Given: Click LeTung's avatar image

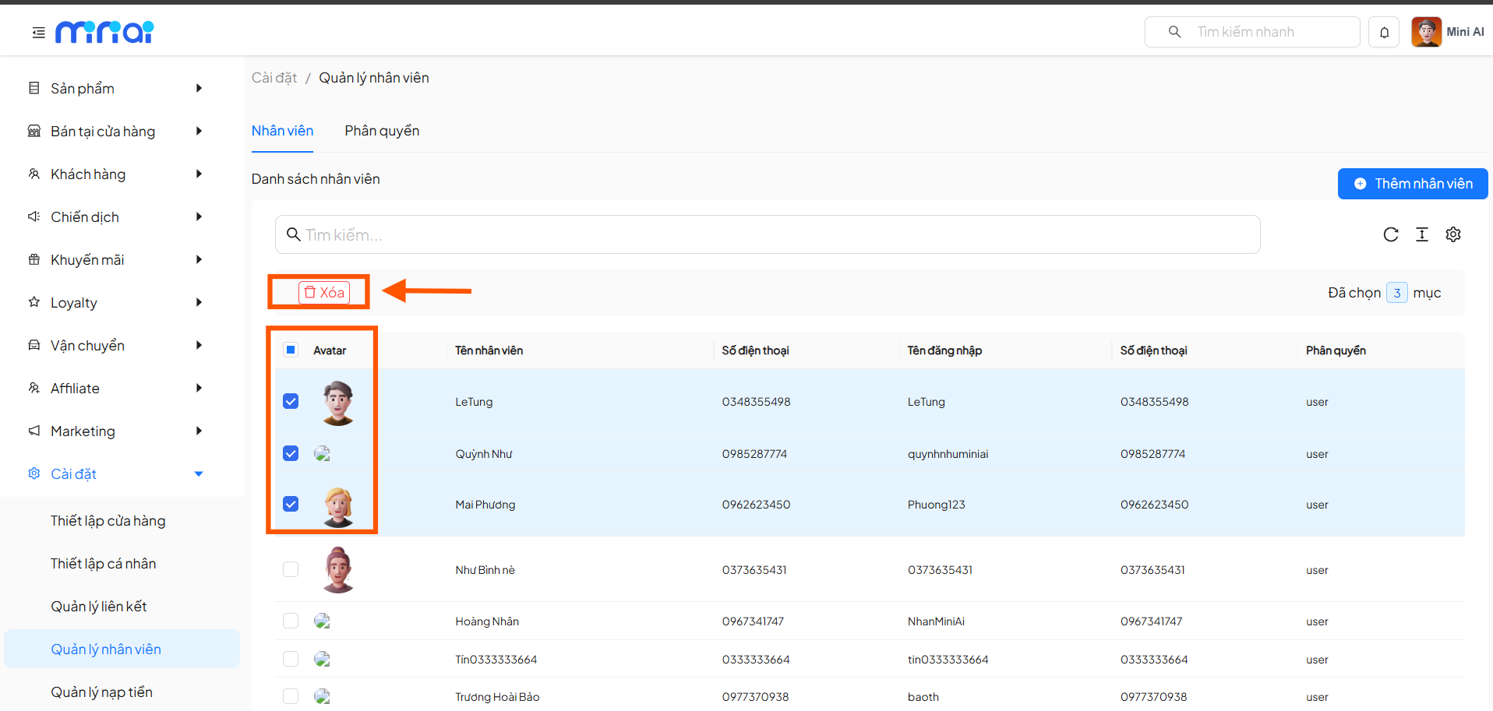Looking at the screenshot, I should pyautogui.click(x=338, y=403).
